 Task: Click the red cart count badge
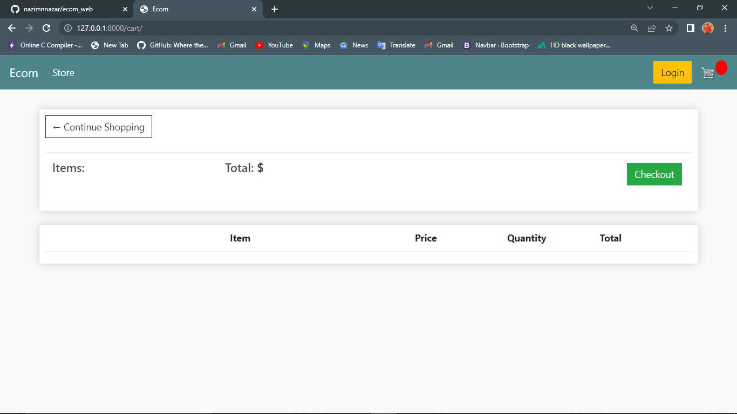coord(721,68)
